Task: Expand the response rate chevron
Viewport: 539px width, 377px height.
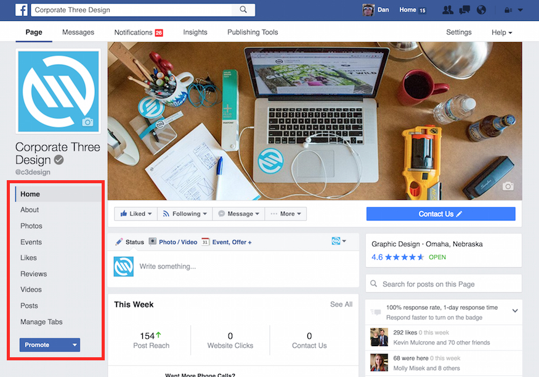Action: click(x=515, y=310)
